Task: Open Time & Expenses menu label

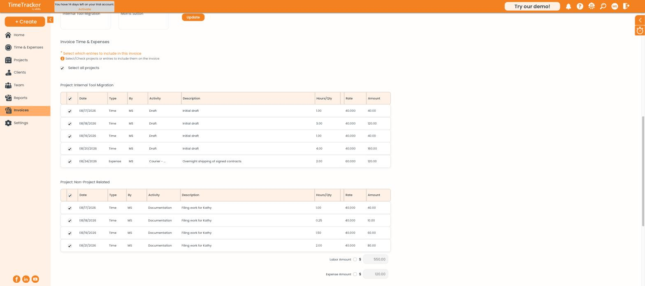Action: coord(28,47)
